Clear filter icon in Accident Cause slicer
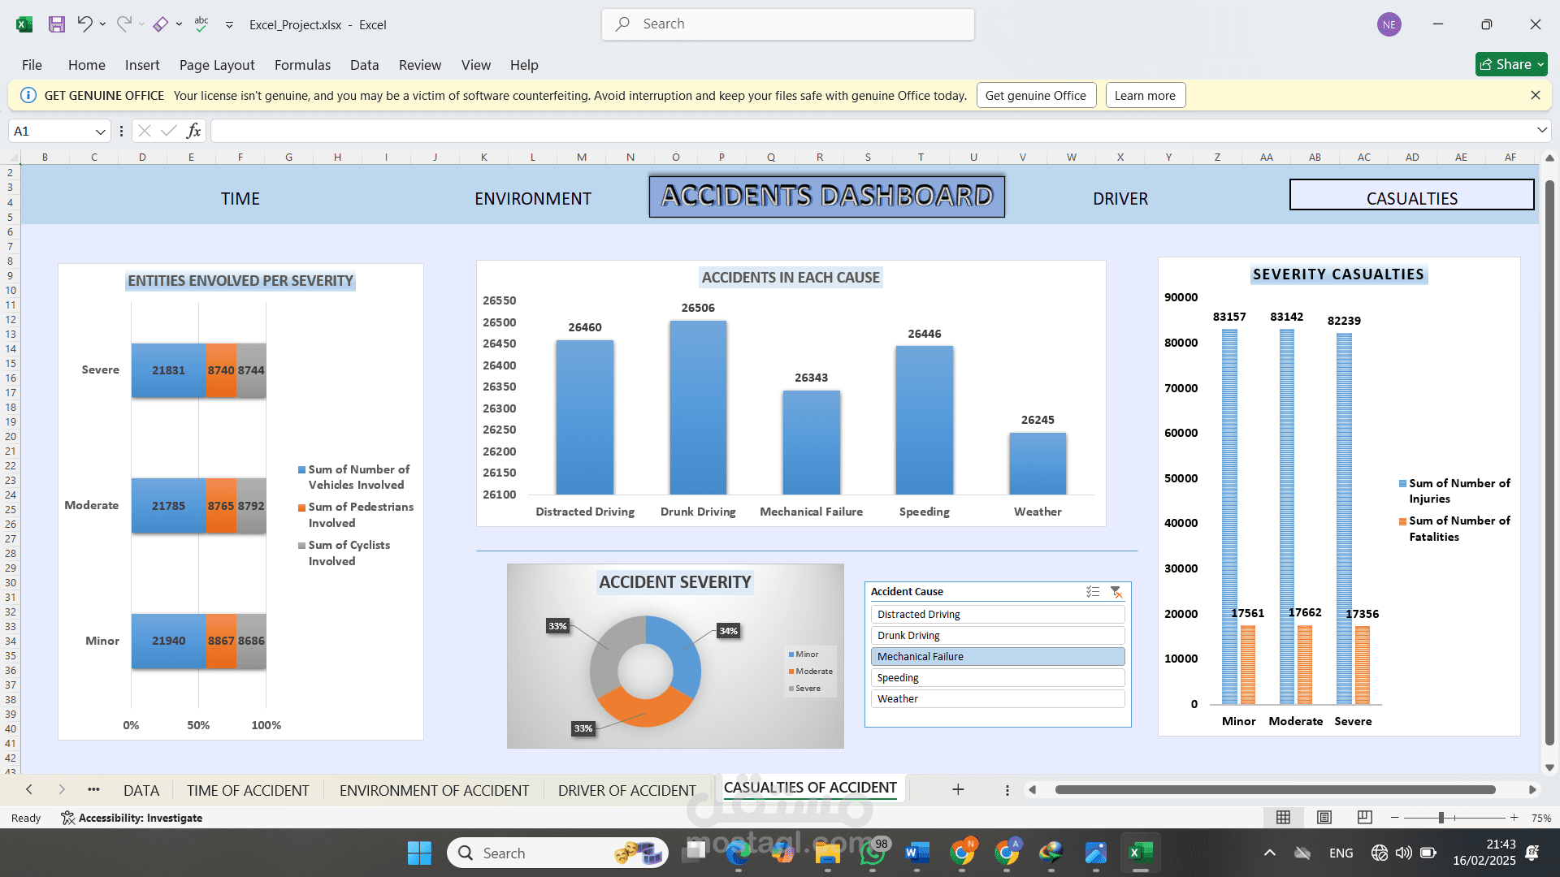Image resolution: width=1560 pixels, height=877 pixels. point(1116,592)
